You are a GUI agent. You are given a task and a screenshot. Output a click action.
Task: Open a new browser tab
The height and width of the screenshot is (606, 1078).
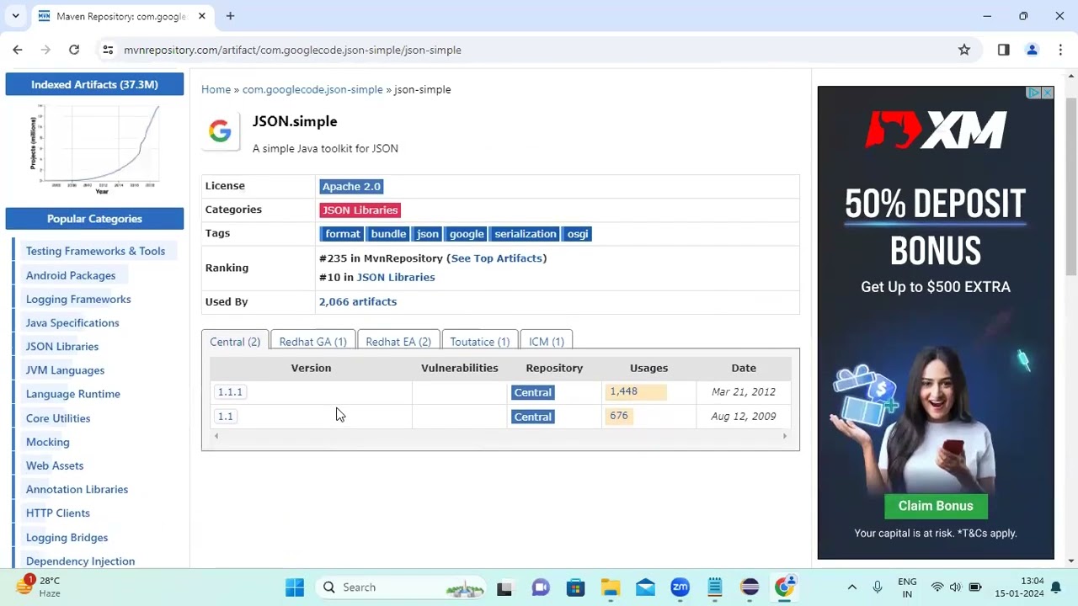tap(230, 16)
